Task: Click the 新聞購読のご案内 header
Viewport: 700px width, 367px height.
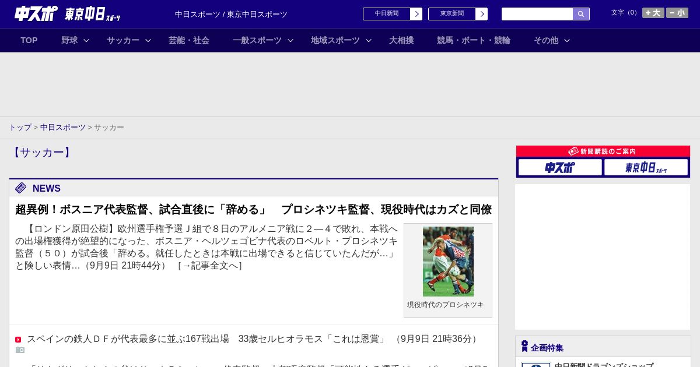Action: 603,151
